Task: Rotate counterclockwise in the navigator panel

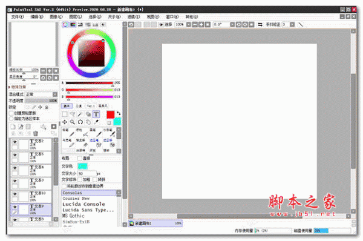Action: tap(44, 78)
